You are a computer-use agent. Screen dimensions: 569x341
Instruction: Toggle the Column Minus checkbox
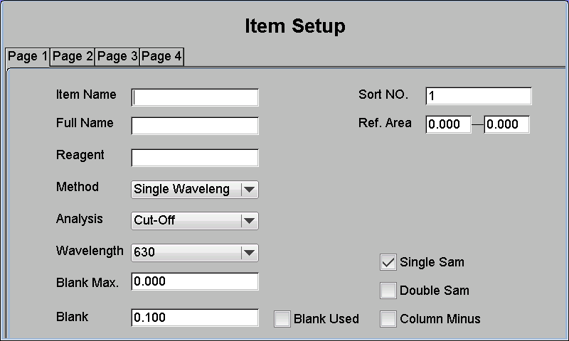tap(388, 319)
